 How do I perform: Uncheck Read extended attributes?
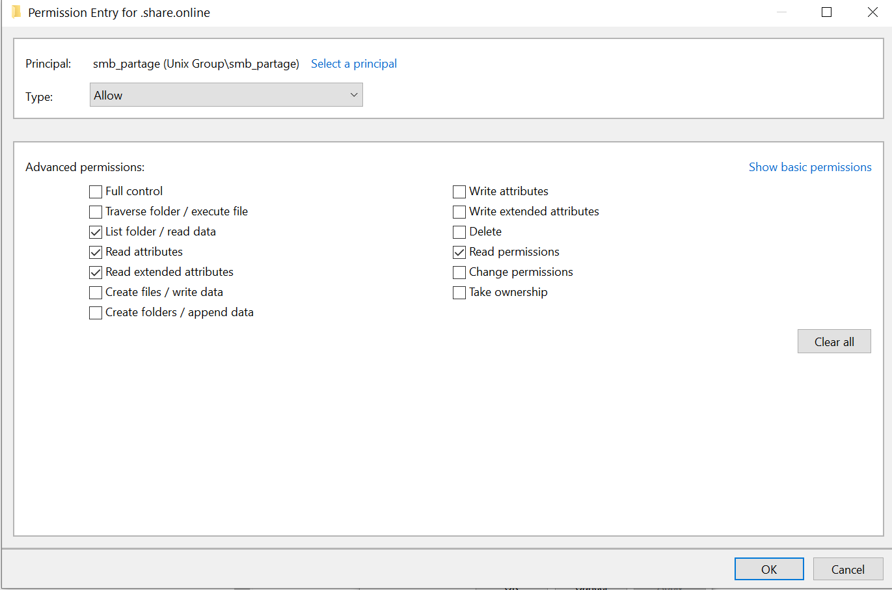[96, 273]
